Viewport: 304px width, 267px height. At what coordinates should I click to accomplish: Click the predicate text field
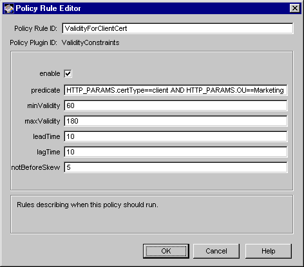[x=176, y=90]
